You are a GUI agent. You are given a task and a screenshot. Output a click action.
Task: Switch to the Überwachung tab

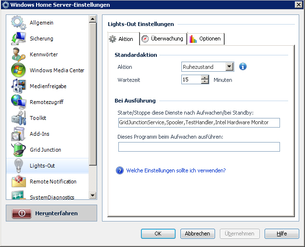click(x=163, y=39)
